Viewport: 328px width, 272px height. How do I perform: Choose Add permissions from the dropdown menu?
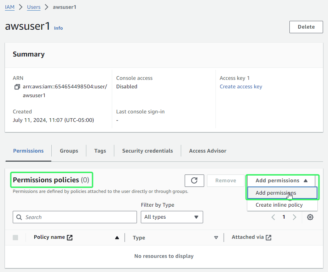tap(282, 193)
